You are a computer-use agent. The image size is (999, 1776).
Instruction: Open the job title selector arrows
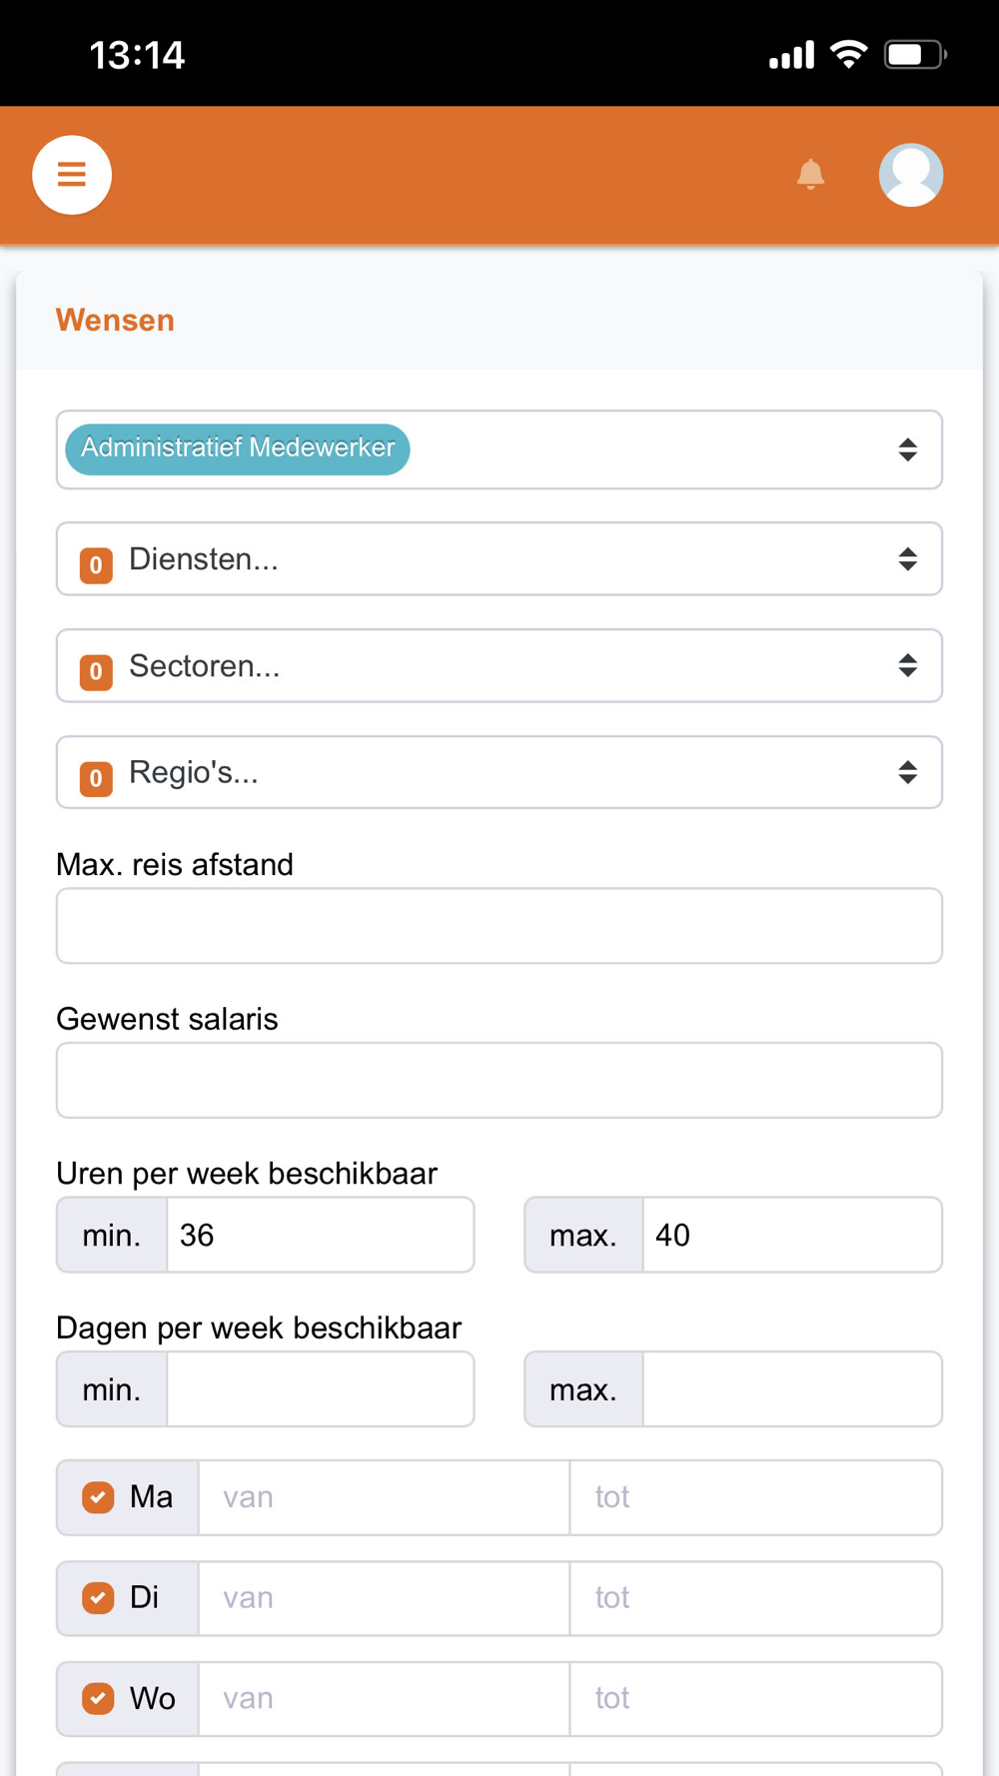pos(907,449)
